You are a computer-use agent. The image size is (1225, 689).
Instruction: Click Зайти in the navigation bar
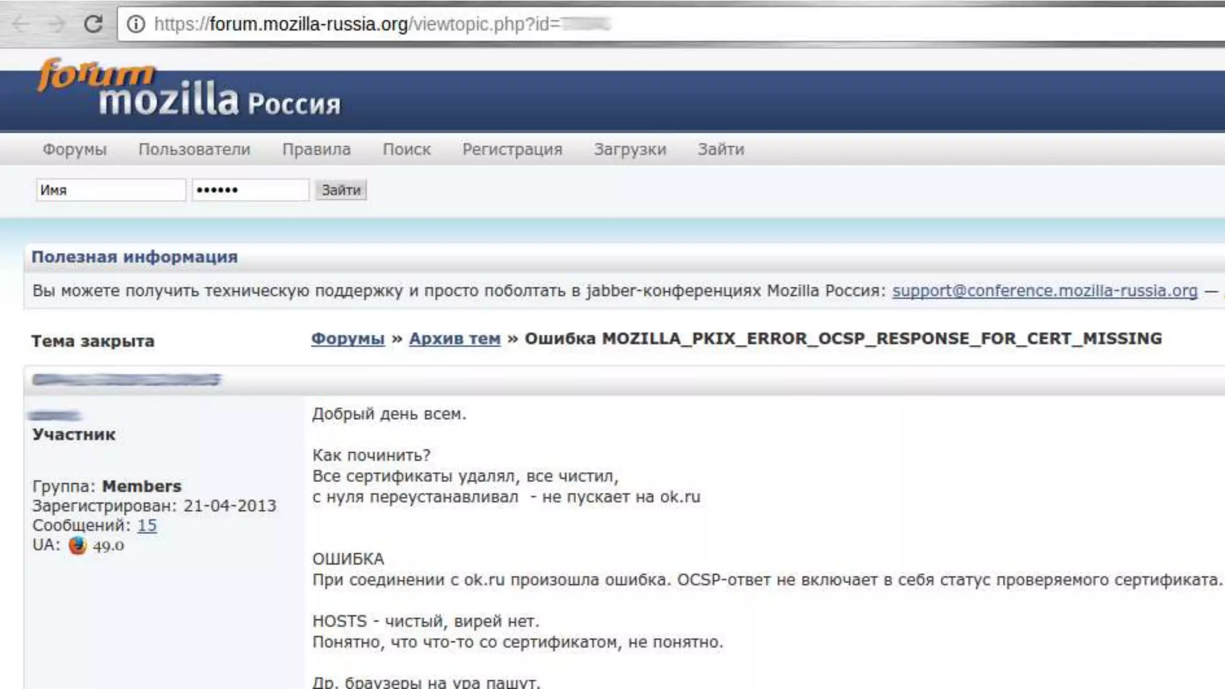click(x=721, y=149)
